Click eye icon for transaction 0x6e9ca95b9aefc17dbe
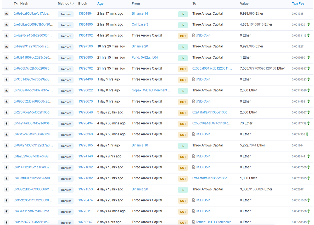314x225 pixels. pyautogui.click(x=7, y=14)
